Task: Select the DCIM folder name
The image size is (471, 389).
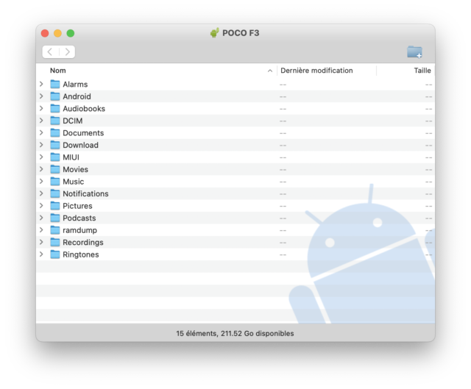Action: point(72,121)
